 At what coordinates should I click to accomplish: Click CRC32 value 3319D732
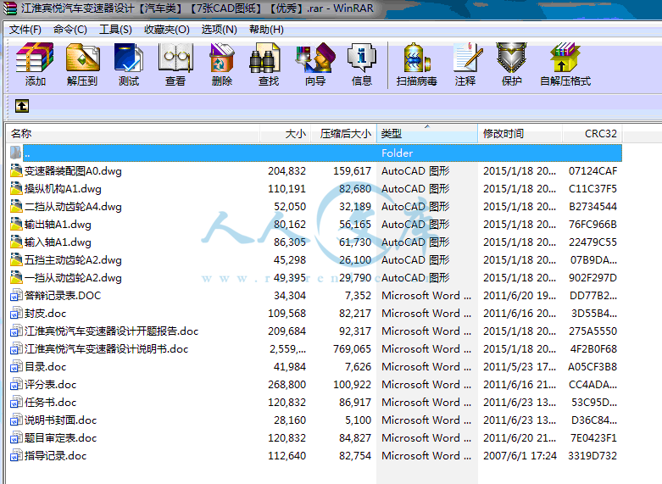point(592,455)
